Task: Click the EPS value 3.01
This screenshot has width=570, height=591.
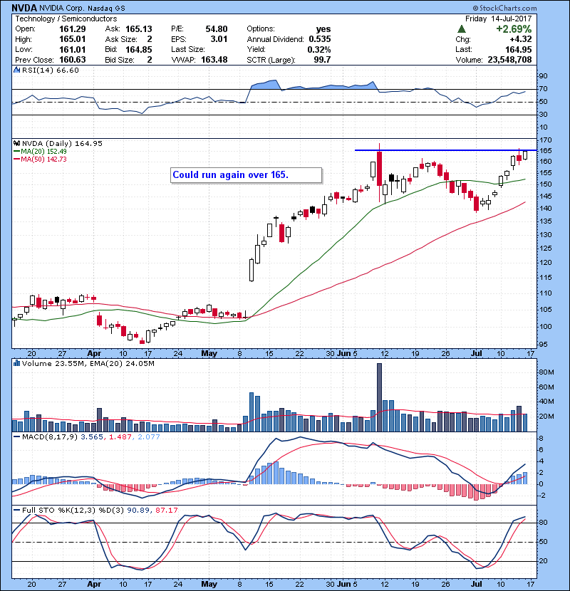Action: click(x=219, y=39)
